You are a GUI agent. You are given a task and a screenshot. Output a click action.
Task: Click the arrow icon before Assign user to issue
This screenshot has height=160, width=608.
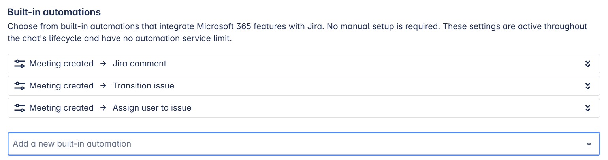tap(103, 108)
